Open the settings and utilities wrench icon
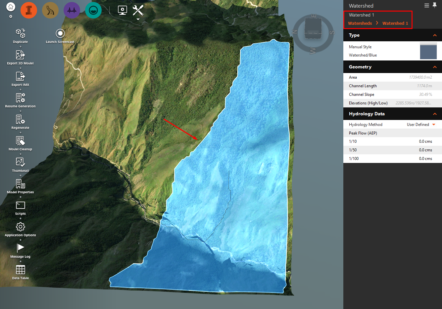 (138, 10)
